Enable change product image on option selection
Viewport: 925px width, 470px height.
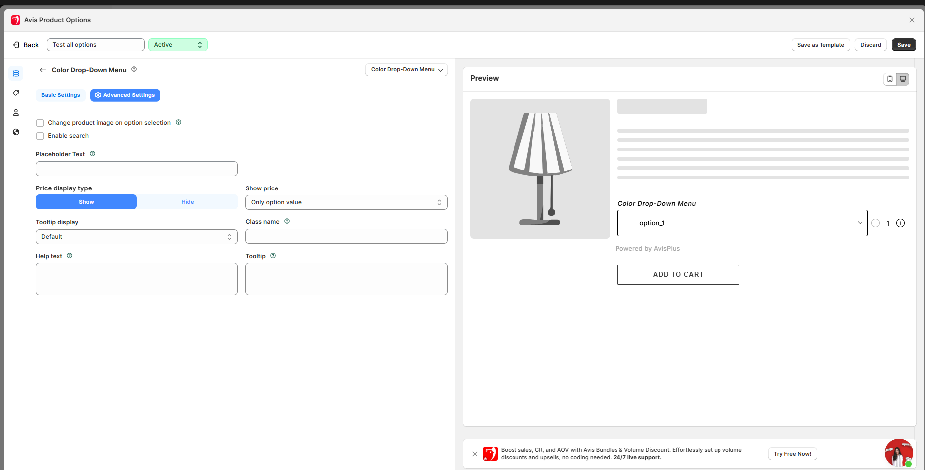point(40,123)
